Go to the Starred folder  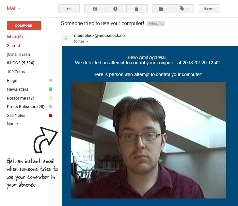tap(13, 46)
